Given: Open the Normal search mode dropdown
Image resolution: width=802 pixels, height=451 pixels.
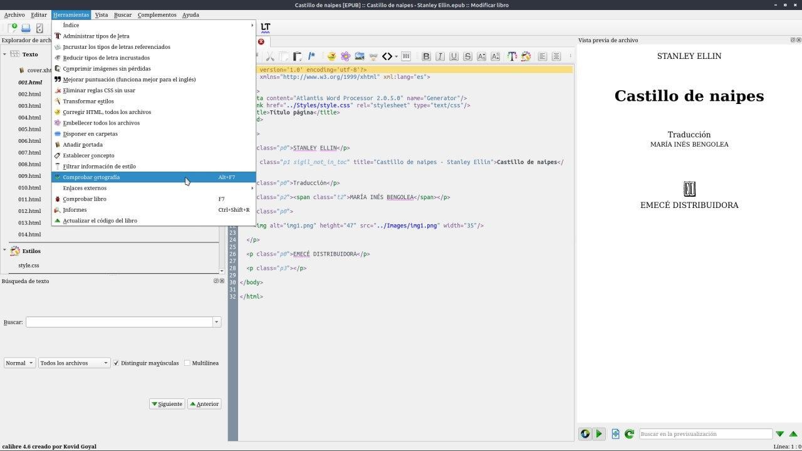Looking at the screenshot, I should tap(19, 363).
